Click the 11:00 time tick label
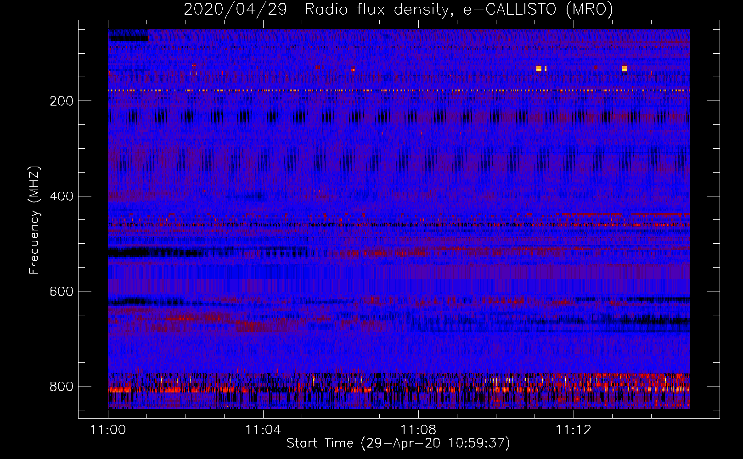The image size is (743, 459). (108, 430)
